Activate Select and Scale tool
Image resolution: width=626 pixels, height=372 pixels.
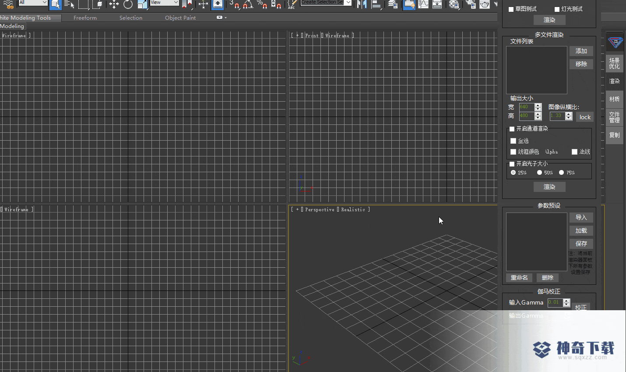click(x=142, y=4)
